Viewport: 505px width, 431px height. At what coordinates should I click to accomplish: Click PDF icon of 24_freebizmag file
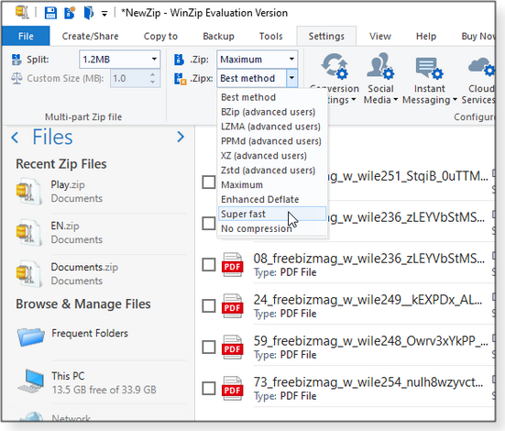pyautogui.click(x=232, y=306)
